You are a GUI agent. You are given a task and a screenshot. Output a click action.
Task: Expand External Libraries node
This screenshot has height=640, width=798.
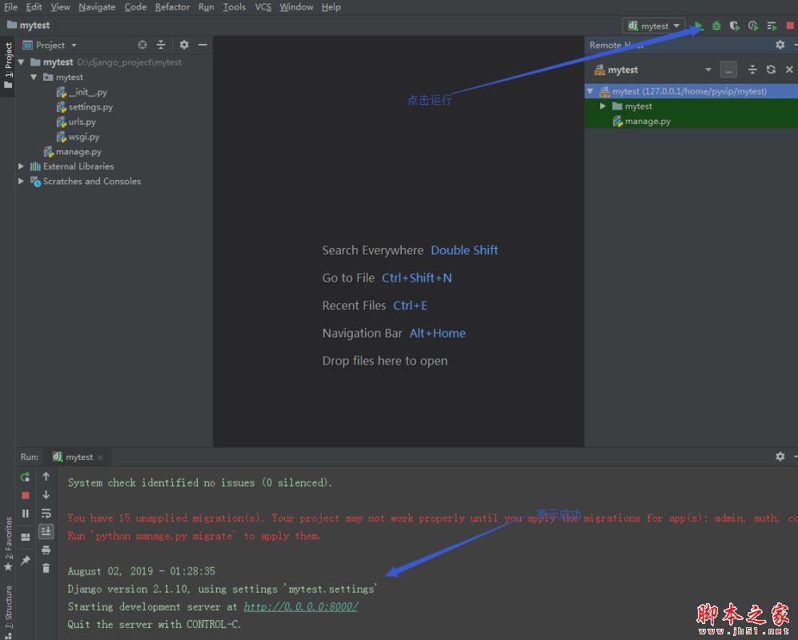[x=21, y=166]
